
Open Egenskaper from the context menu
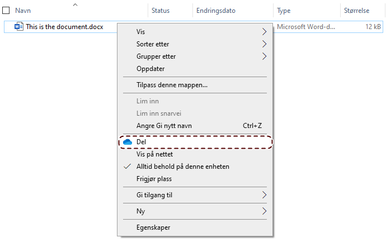click(153, 227)
